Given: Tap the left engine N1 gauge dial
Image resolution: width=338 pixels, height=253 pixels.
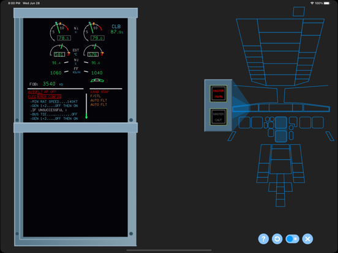Looking at the screenshot, I should [x=59, y=31].
